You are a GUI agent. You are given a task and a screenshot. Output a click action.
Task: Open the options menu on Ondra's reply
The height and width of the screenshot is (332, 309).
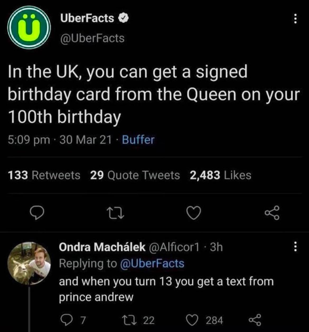296,247
